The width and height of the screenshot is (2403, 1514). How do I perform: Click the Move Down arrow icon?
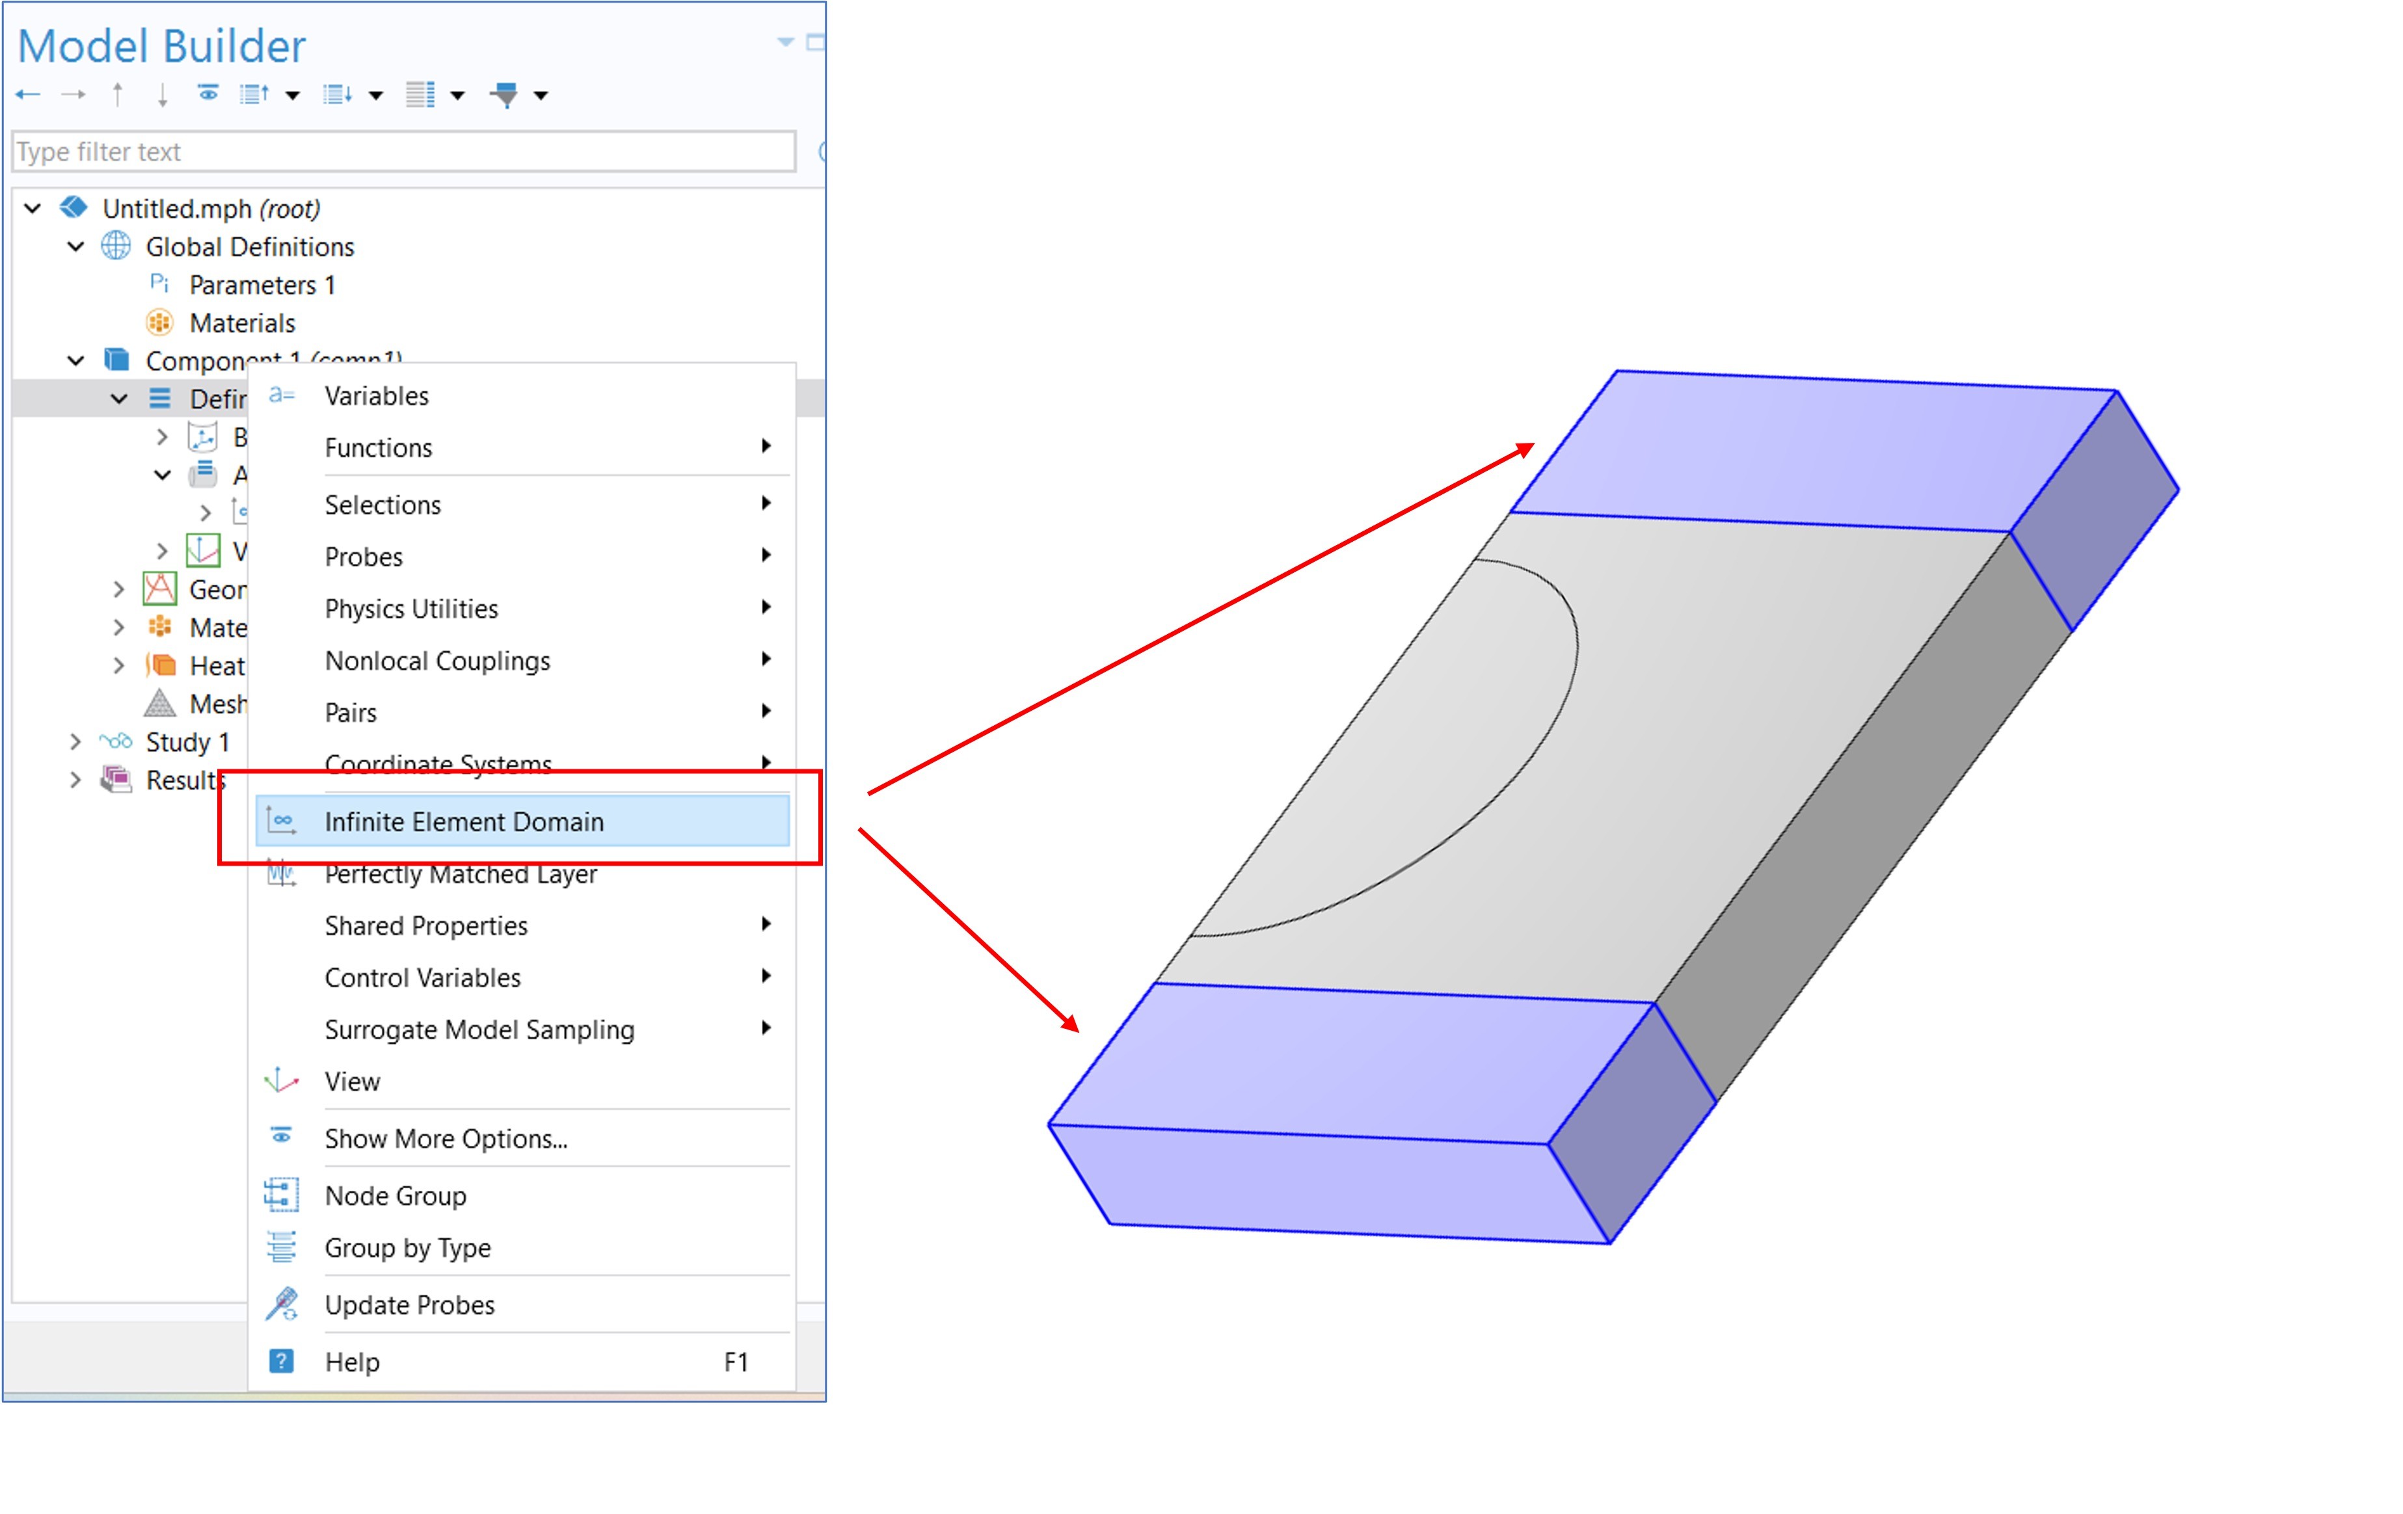click(x=162, y=96)
